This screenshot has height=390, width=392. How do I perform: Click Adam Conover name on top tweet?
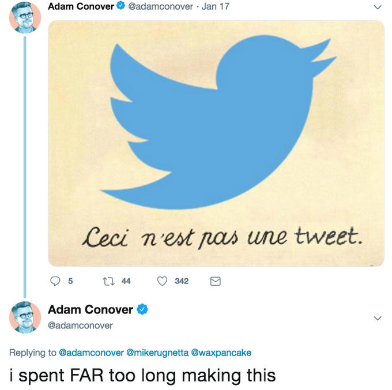tap(81, 6)
